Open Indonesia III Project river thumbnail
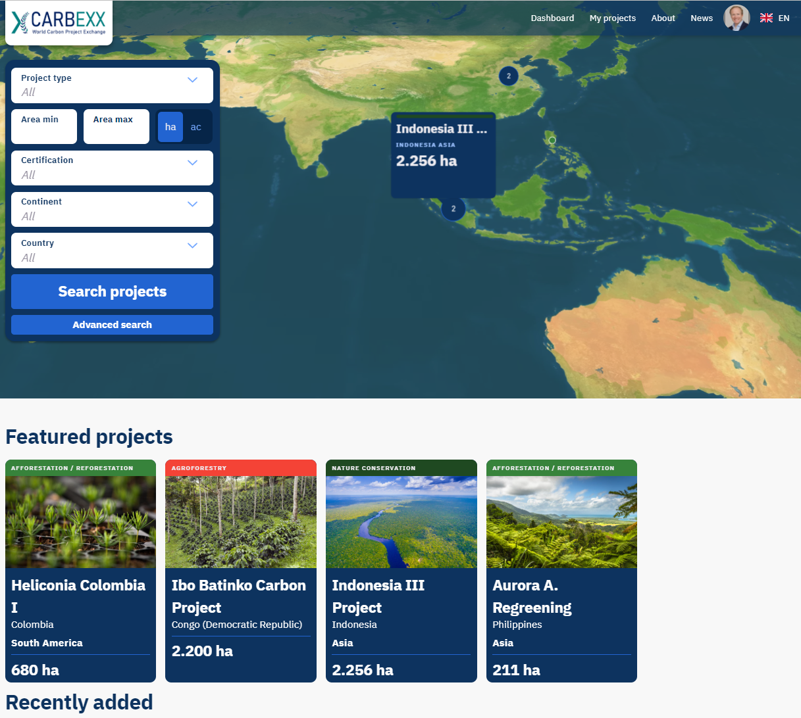This screenshot has height=718, width=801. (x=401, y=522)
